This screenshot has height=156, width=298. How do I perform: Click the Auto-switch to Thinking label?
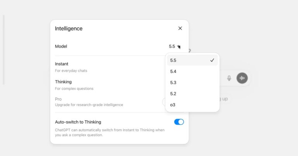click(78, 122)
